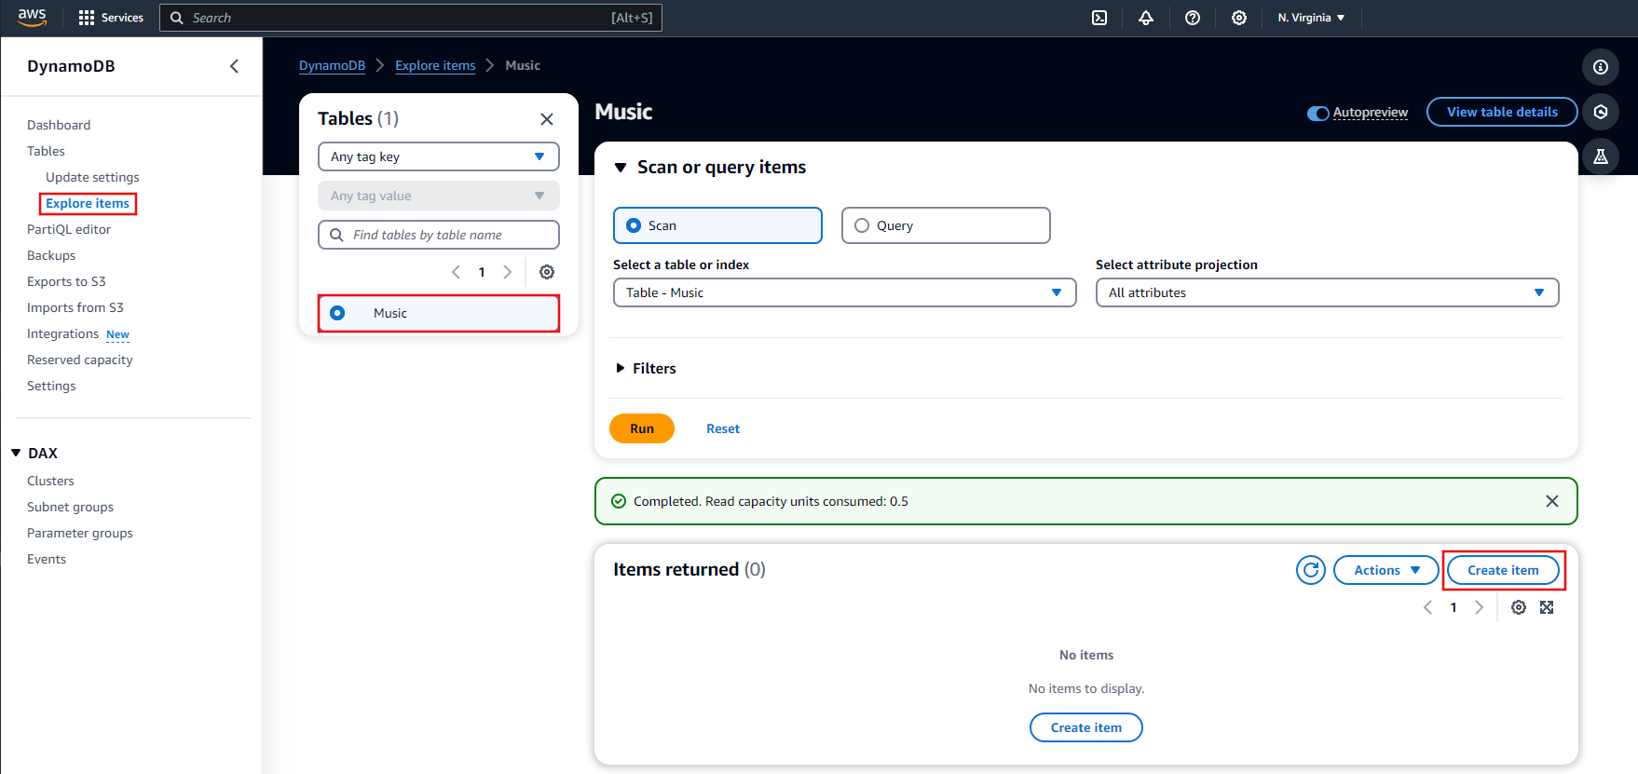Click View table details button
1638x774 pixels.
pyautogui.click(x=1501, y=112)
